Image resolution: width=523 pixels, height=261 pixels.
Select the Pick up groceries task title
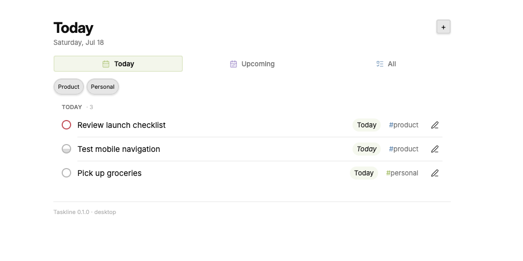tap(109, 173)
